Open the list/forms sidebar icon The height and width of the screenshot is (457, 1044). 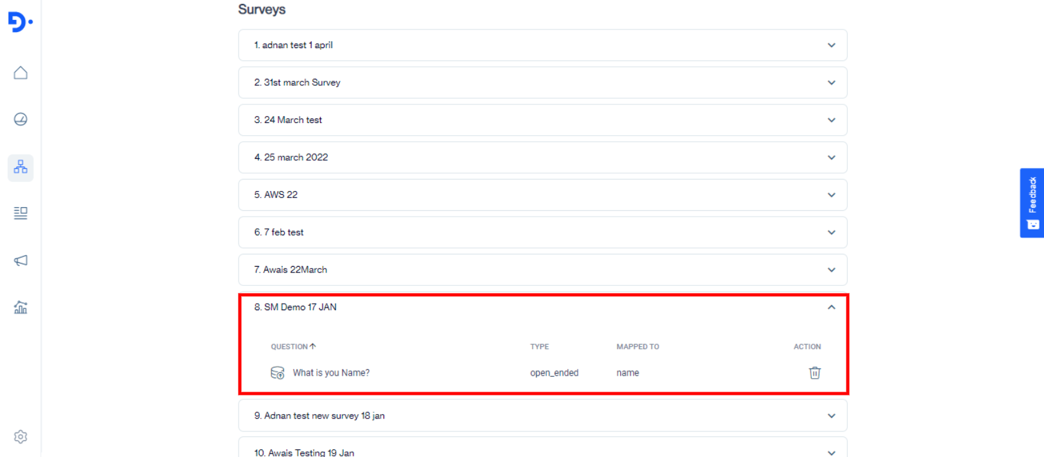pos(21,213)
